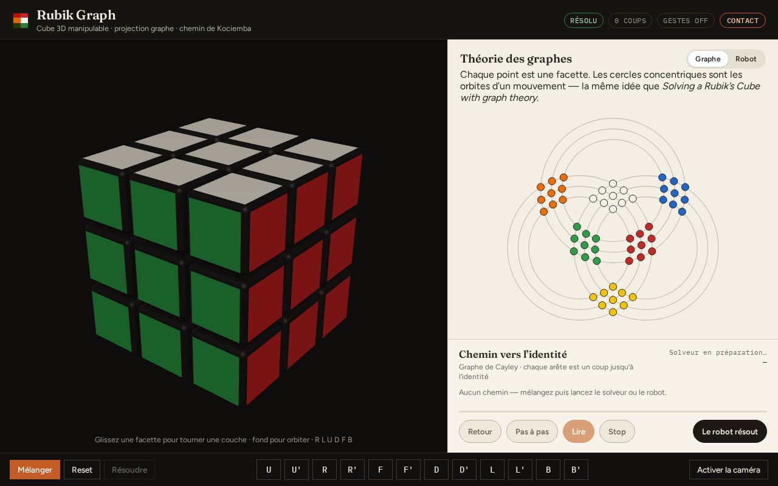Click the solution path progress bar

pos(613,411)
